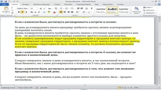Click Выделить (Select) button
The height and width of the screenshot is (90, 161).
[150, 13]
